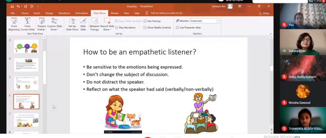Click sukanya das account picture
This screenshot has height=138, width=326.
tap(230, 7)
